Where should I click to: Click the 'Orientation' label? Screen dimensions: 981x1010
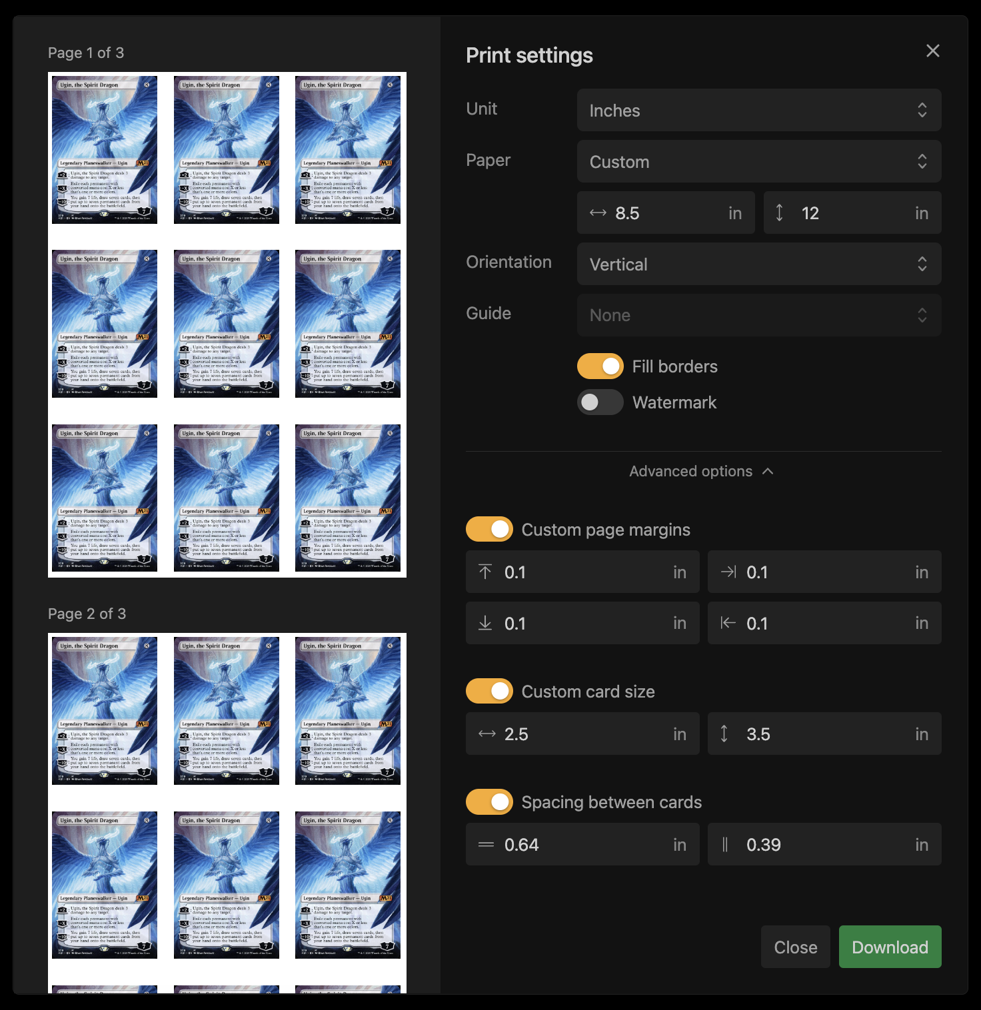[x=508, y=262]
